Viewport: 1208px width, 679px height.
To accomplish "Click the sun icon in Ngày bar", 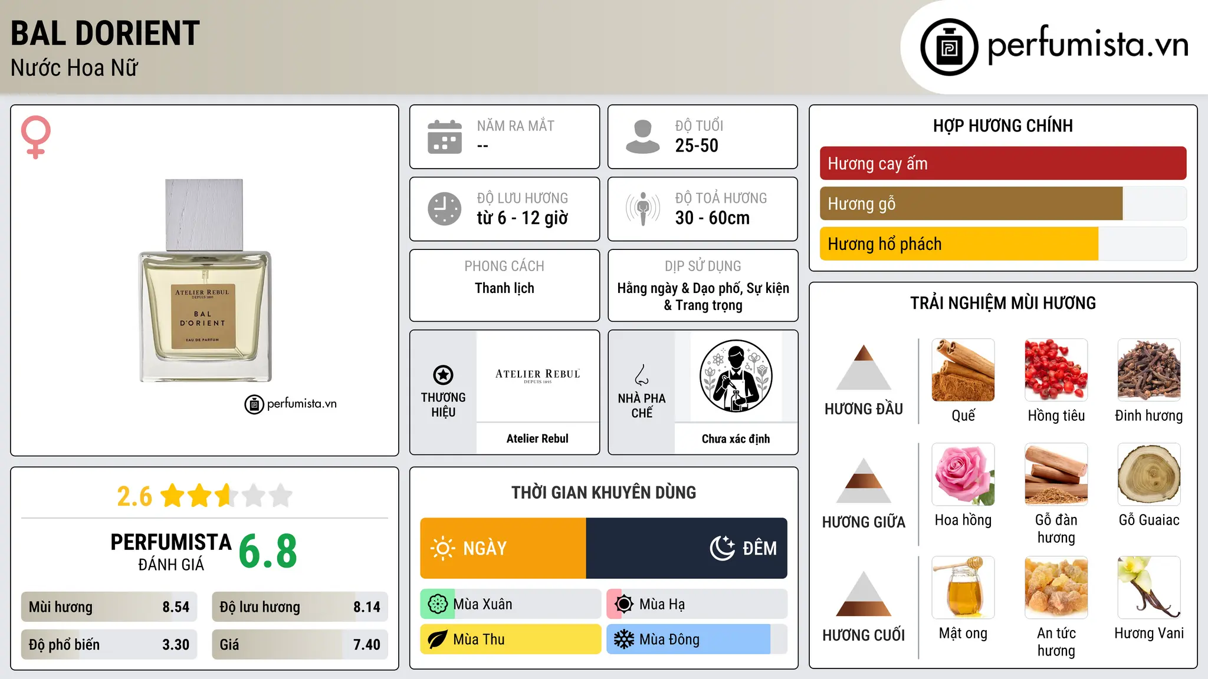I will 442,548.
